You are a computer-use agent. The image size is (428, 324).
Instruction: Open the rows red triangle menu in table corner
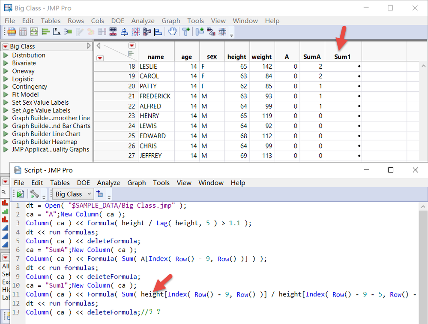coord(99,58)
